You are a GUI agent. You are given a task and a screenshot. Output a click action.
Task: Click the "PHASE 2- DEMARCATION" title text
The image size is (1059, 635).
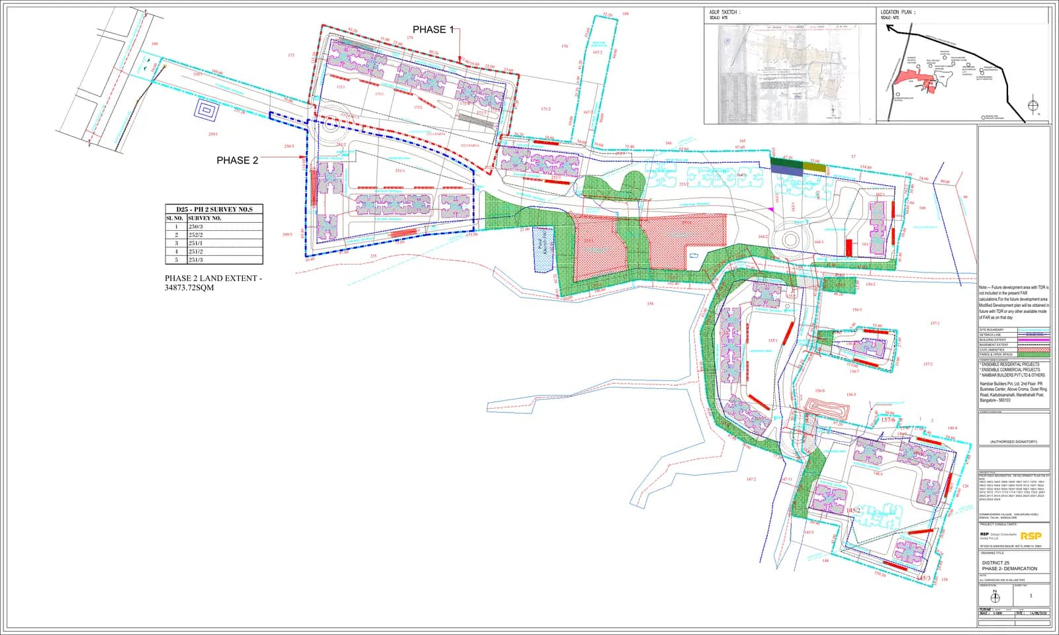tap(1009, 569)
